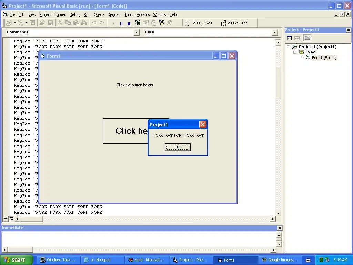Open the Add Form toolbar icon
The image size is (353, 265).
pos(20,23)
